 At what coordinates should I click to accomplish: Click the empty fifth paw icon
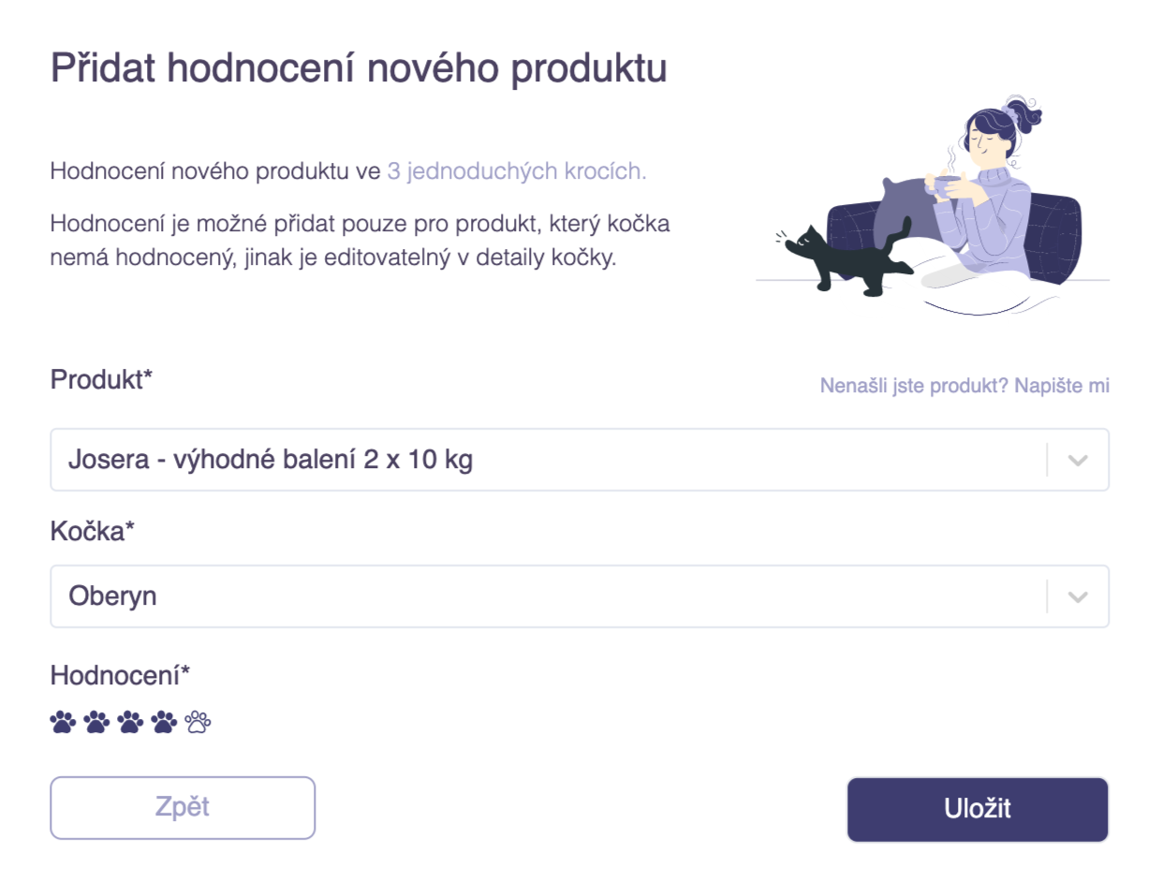click(199, 722)
